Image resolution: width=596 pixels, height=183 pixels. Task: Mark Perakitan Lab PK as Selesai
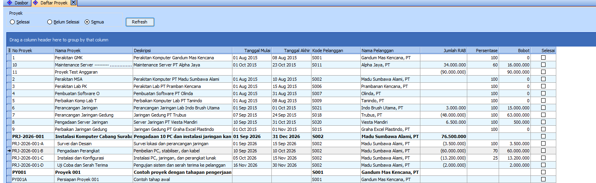(543, 86)
